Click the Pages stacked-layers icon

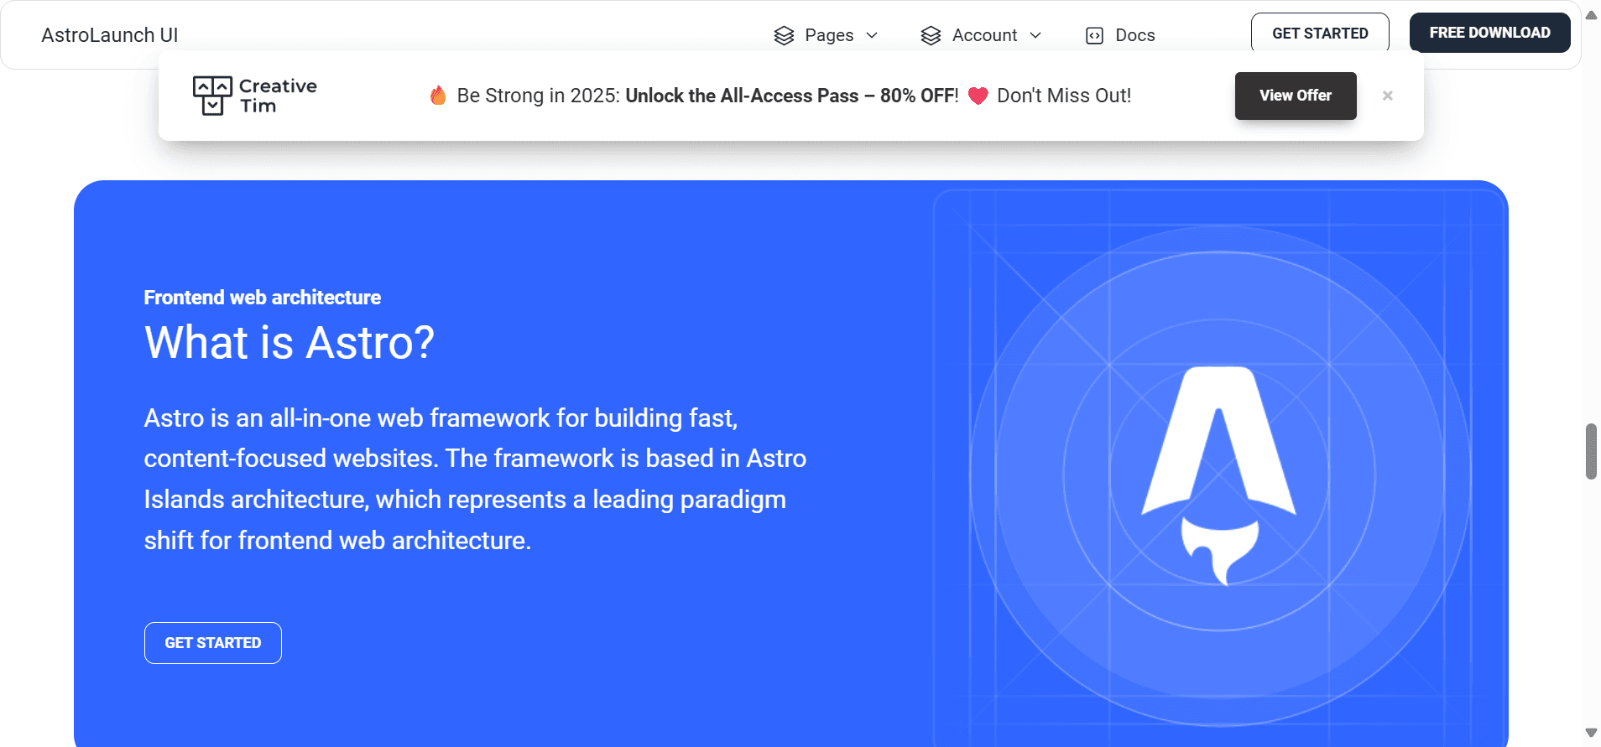point(784,35)
